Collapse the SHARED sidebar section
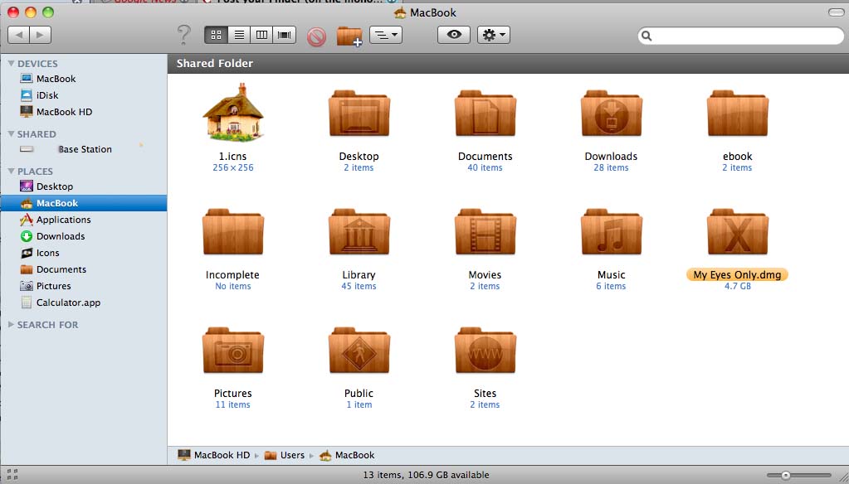Viewport: 849px width, 484px height. [x=11, y=133]
